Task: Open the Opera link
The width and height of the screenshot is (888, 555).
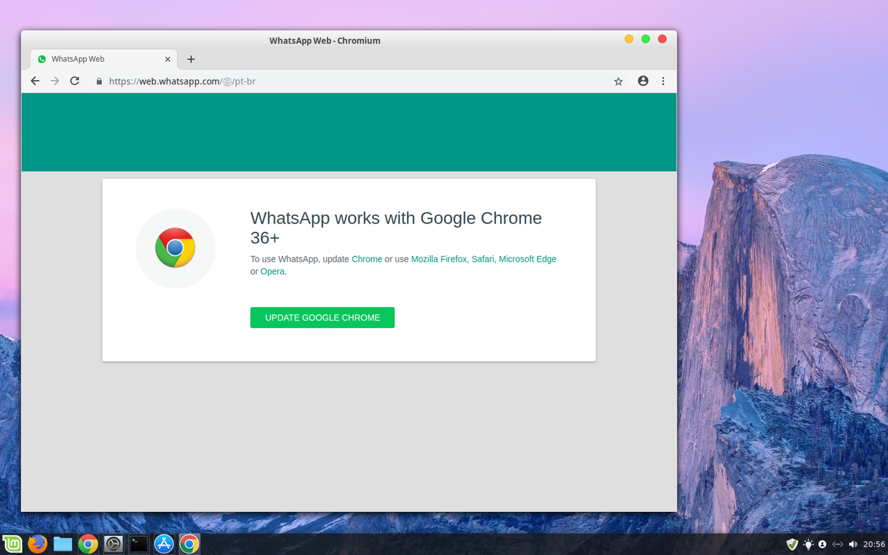Action: click(273, 271)
